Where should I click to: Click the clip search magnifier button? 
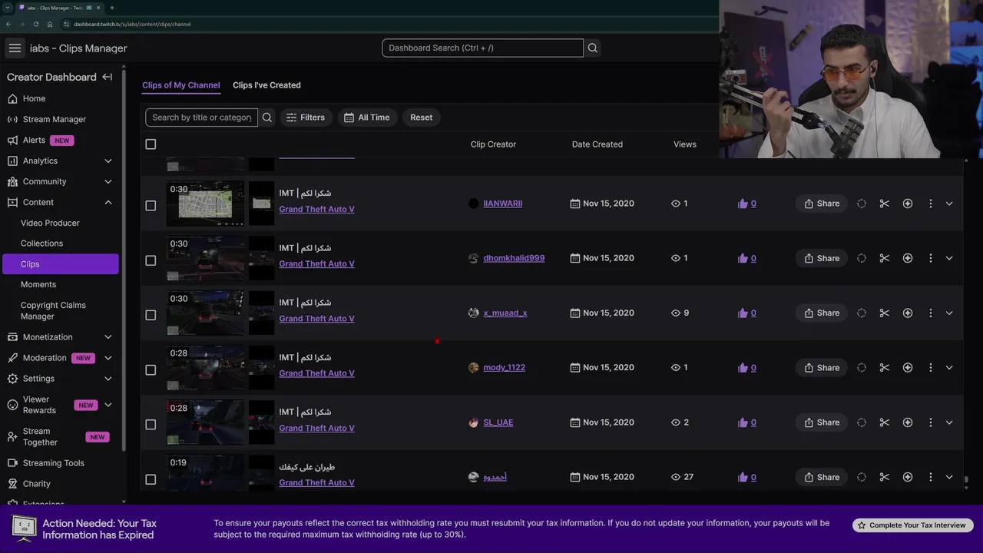267,118
